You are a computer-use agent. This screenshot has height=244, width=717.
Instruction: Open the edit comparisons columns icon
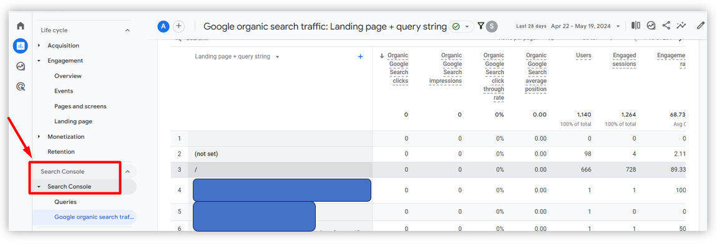(636, 26)
